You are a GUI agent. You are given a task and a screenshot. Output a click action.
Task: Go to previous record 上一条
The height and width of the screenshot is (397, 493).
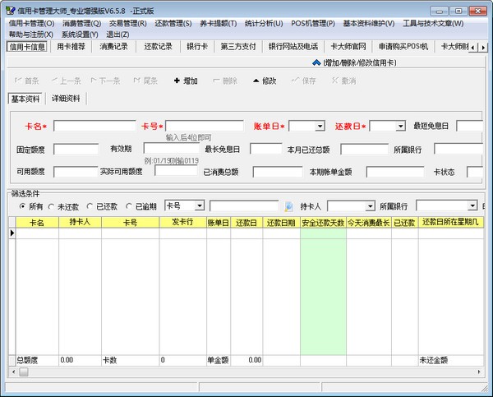click(x=67, y=81)
